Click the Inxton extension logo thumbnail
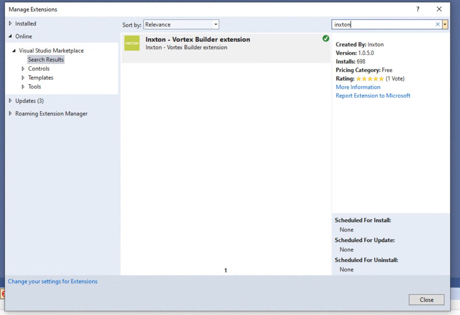The width and height of the screenshot is (460, 315). point(132,43)
